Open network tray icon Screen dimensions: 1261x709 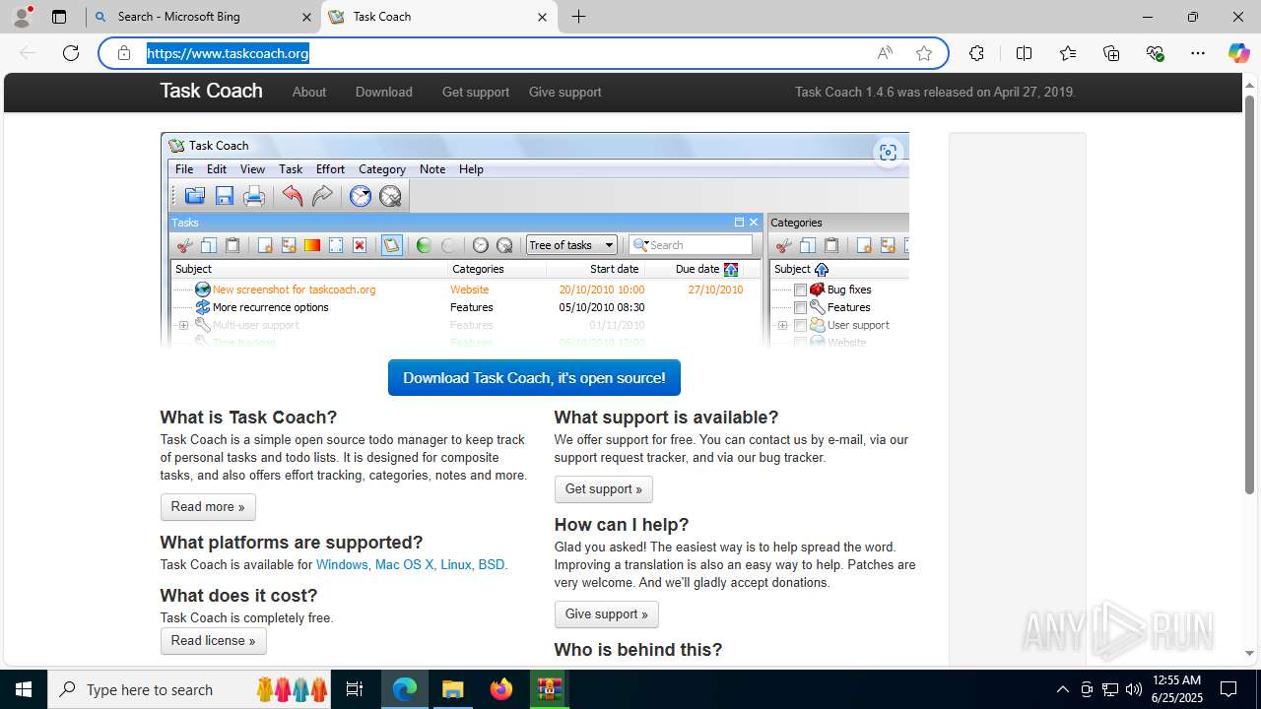point(1110,689)
